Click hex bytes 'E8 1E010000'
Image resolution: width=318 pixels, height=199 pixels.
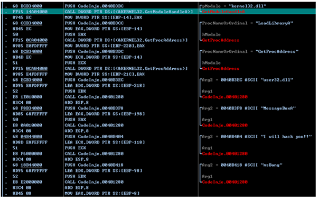27,97
